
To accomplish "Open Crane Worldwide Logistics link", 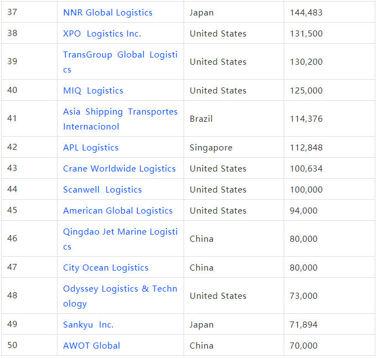I will (x=119, y=169).
